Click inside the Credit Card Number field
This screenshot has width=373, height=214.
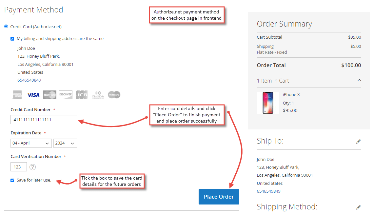coord(44,120)
